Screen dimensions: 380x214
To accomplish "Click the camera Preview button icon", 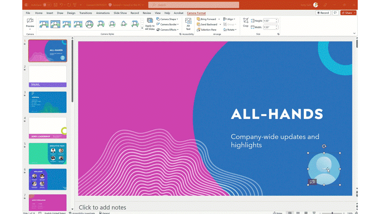I will pyautogui.click(x=30, y=21).
